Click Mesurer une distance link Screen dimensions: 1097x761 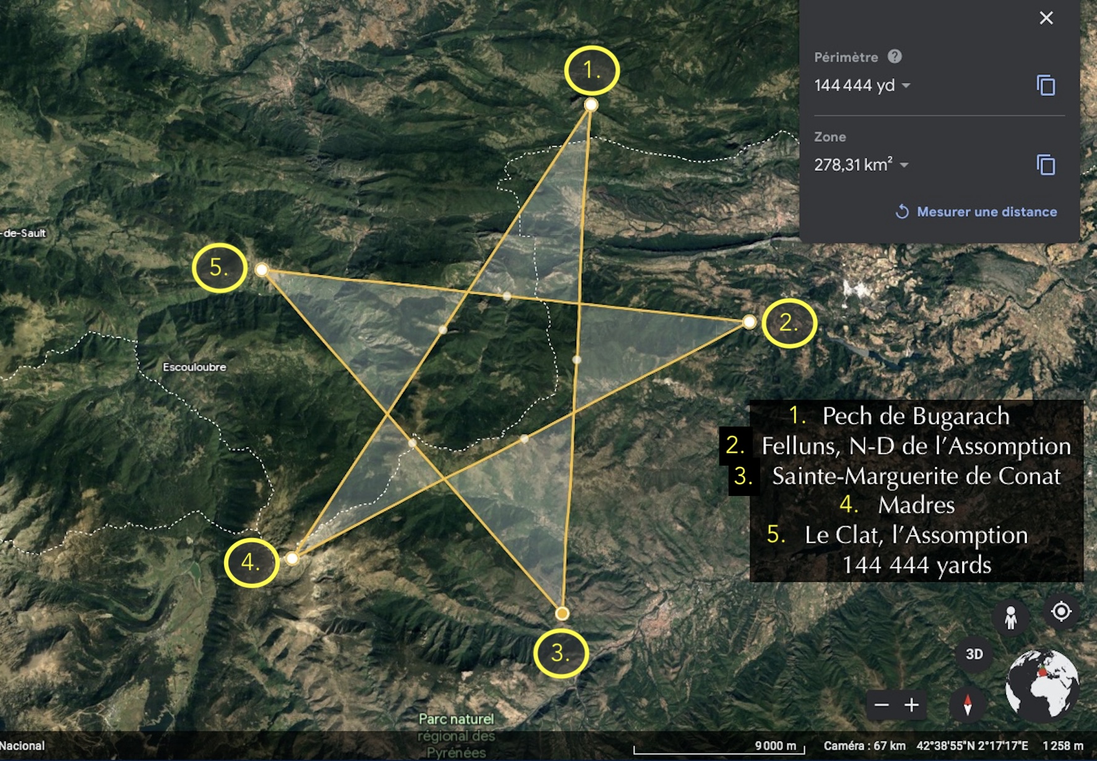(x=976, y=212)
